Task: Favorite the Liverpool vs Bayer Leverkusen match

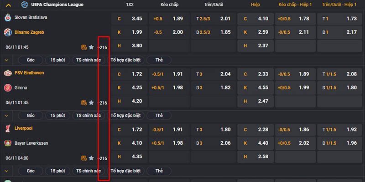Action: tap(91, 158)
